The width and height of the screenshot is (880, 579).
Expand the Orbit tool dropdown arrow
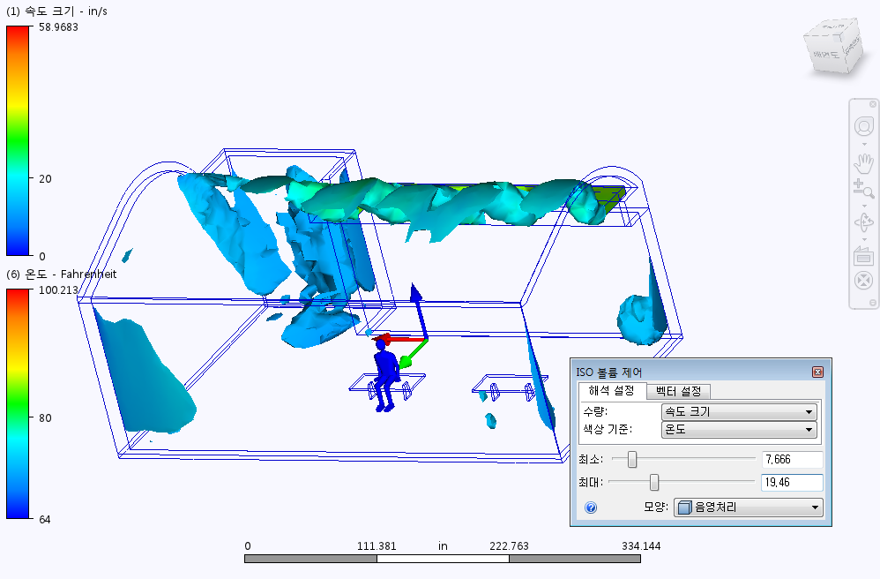864,239
